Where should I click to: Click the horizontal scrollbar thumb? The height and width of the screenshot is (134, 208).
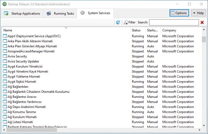tap(32, 130)
